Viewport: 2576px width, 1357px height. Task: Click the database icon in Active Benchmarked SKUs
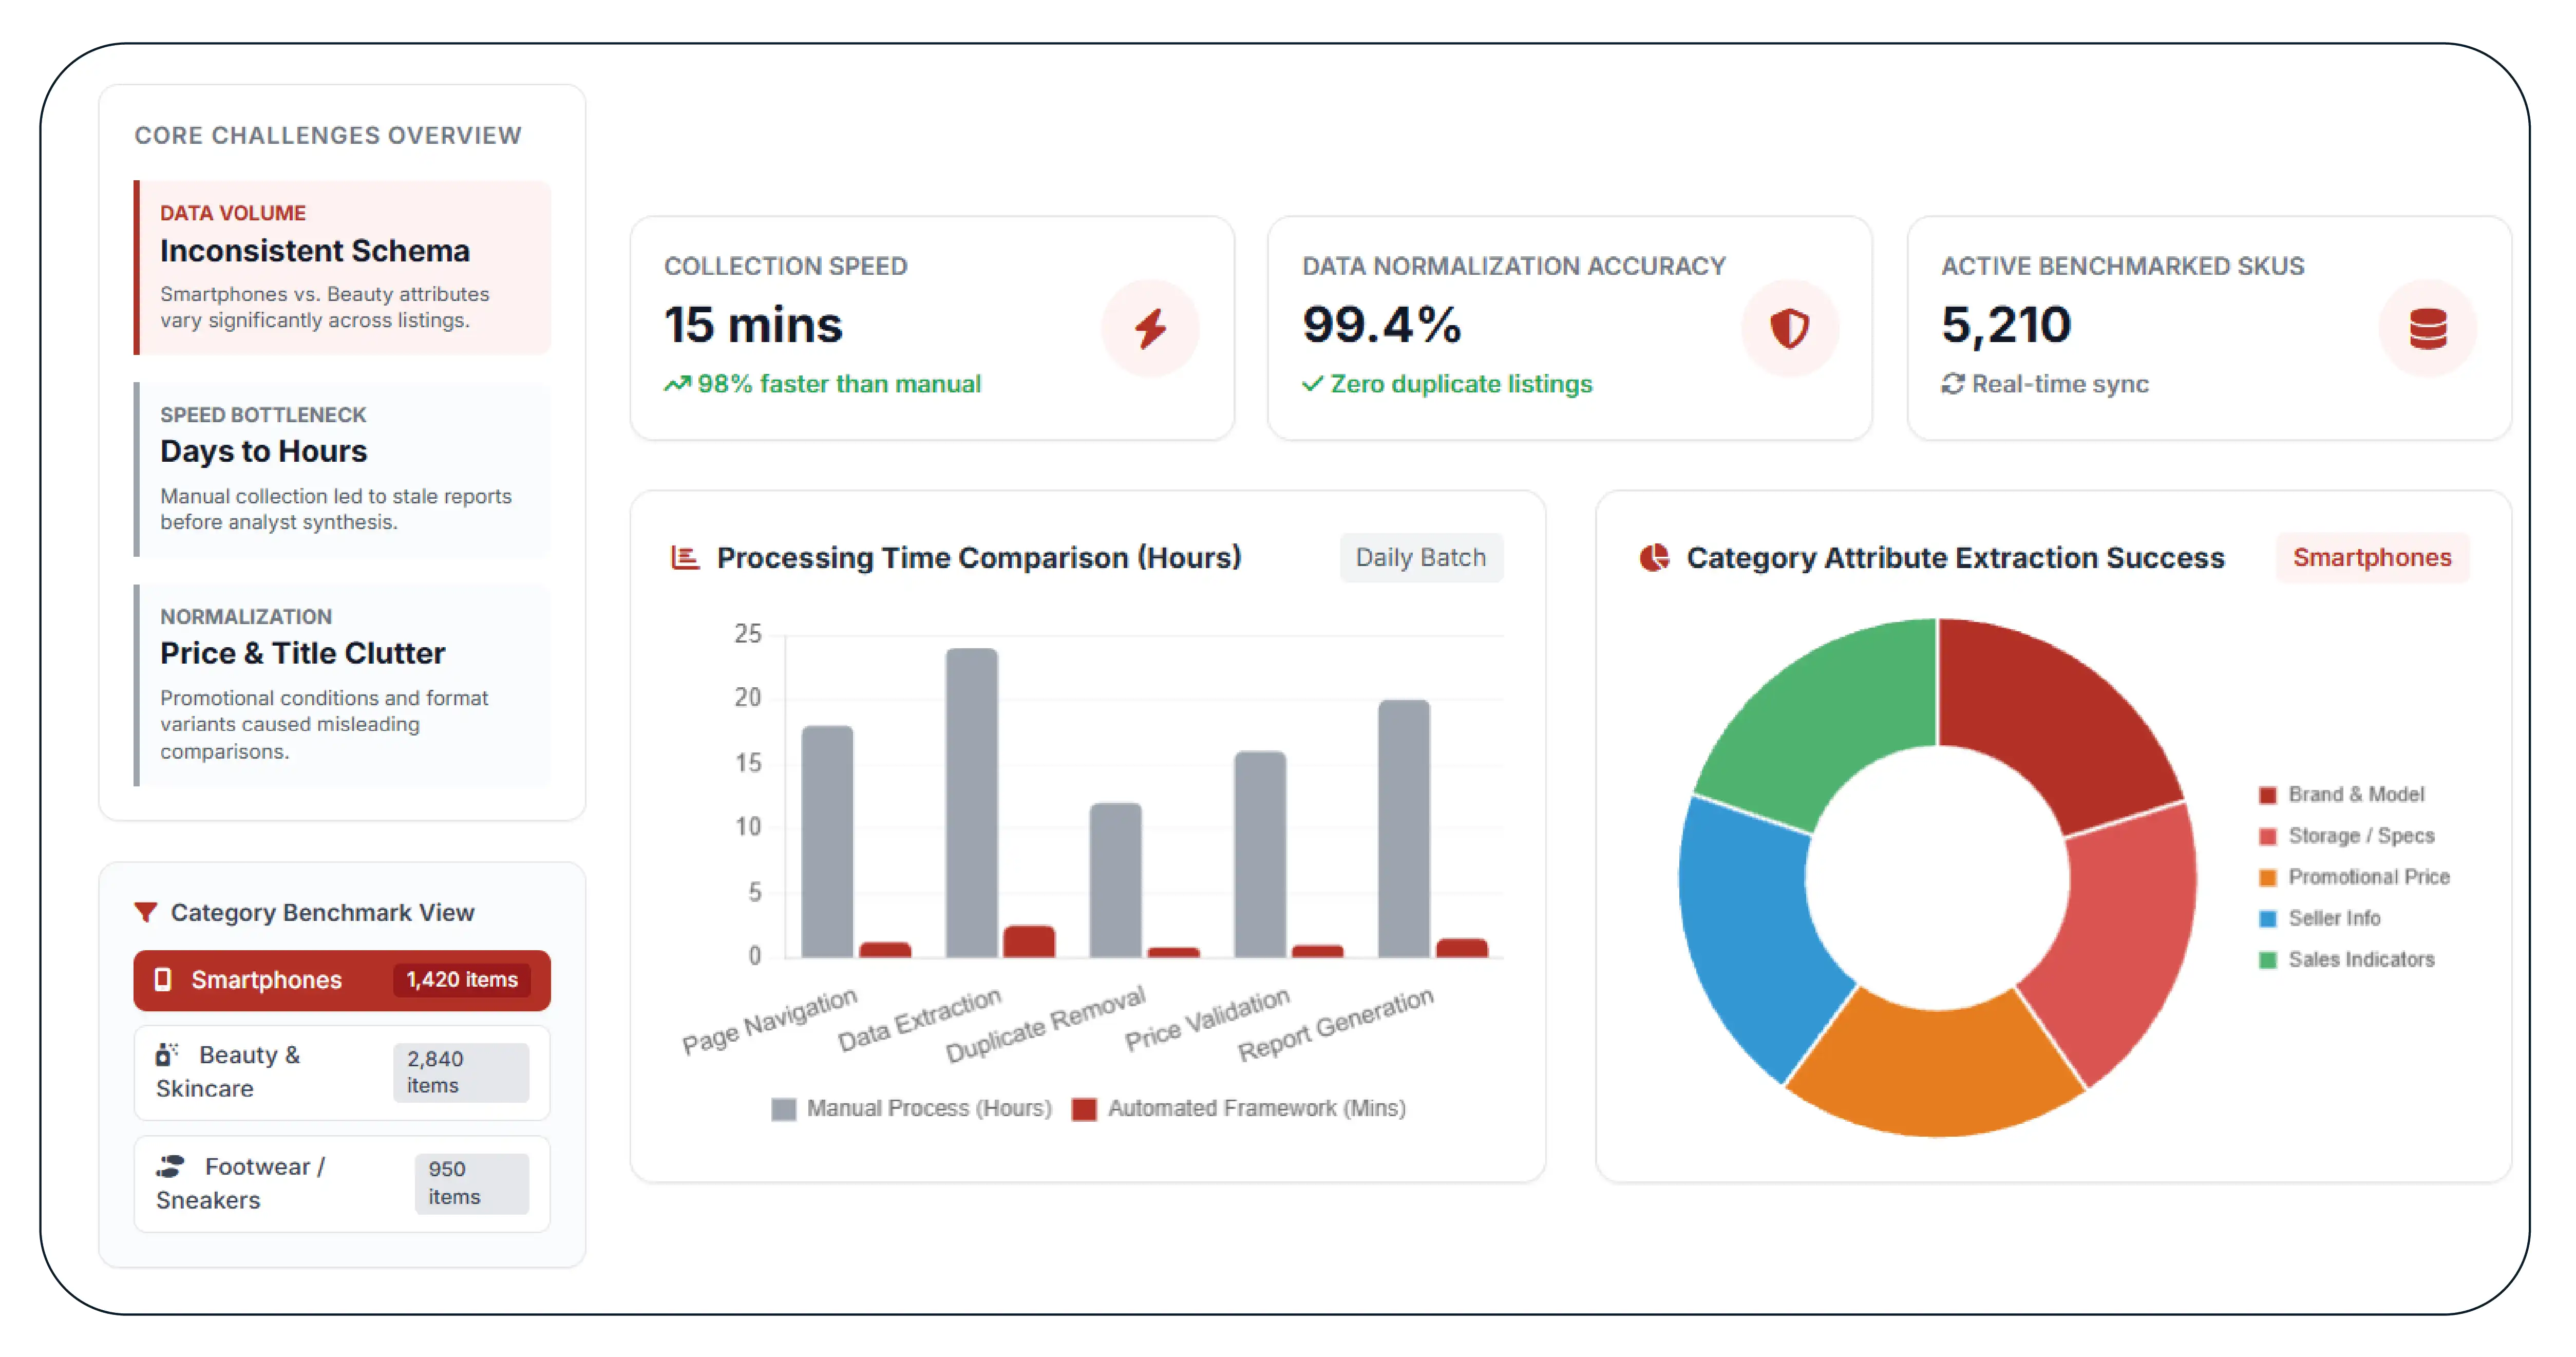pyautogui.click(x=2428, y=328)
